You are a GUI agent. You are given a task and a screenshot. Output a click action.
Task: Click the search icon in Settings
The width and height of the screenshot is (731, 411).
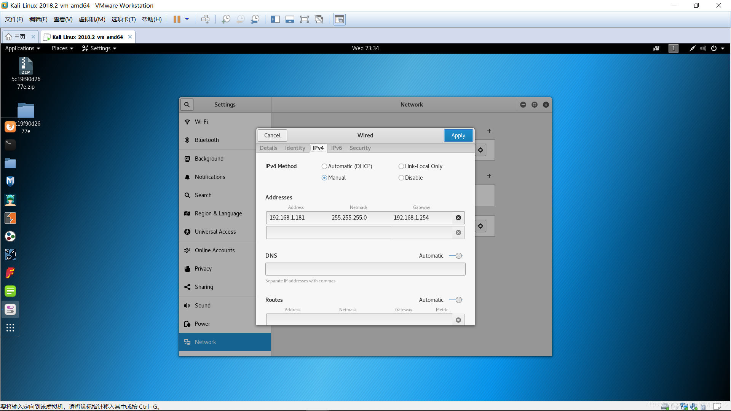pyautogui.click(x=187, y=104)
